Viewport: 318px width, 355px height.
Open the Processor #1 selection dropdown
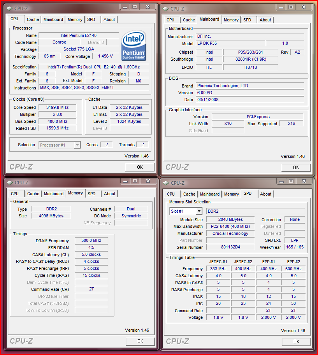click(x=77, y=145)
